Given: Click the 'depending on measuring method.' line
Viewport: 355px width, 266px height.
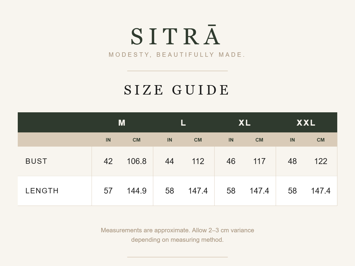Looking at the screenshot, I should [x=177, y=240].
